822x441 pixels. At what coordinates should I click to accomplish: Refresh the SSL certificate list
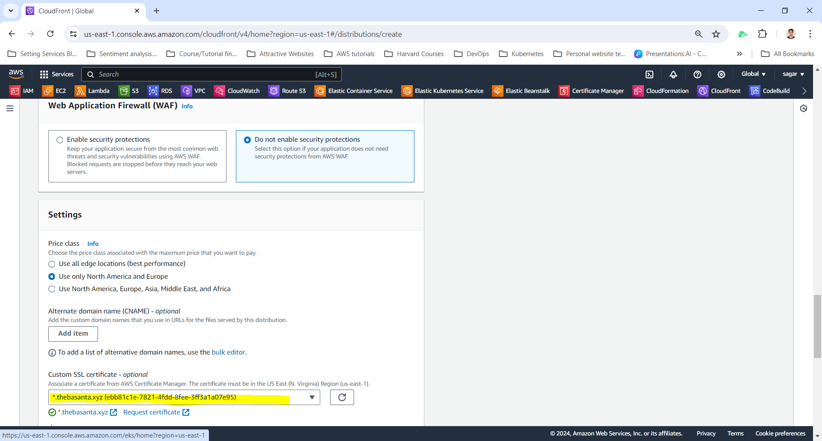coord(342,397)
